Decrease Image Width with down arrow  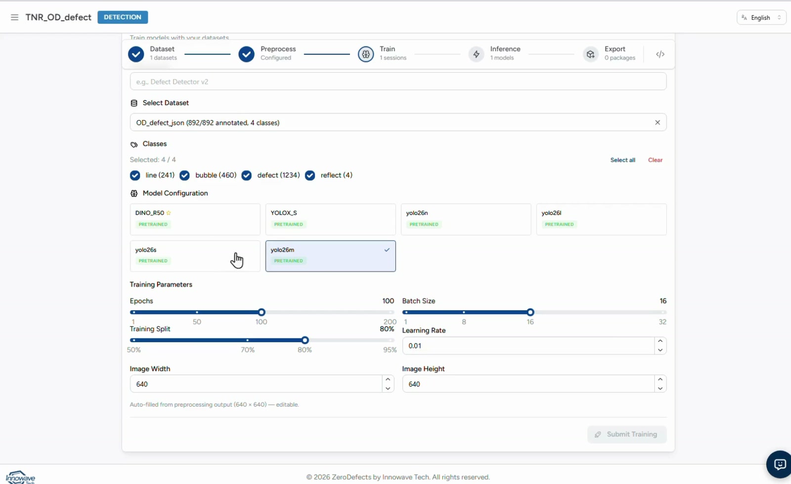coord(388,388)
